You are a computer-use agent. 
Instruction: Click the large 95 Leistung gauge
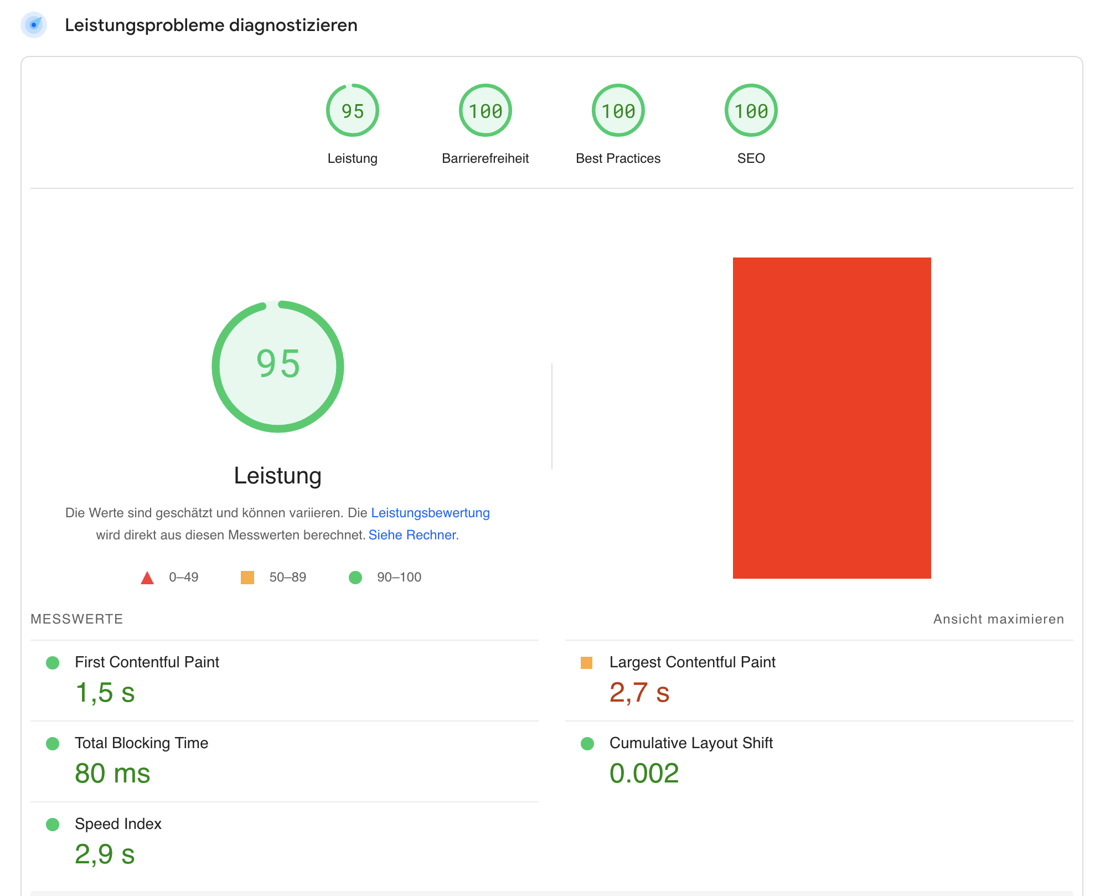pyautogui.click(x=278, y=365)
